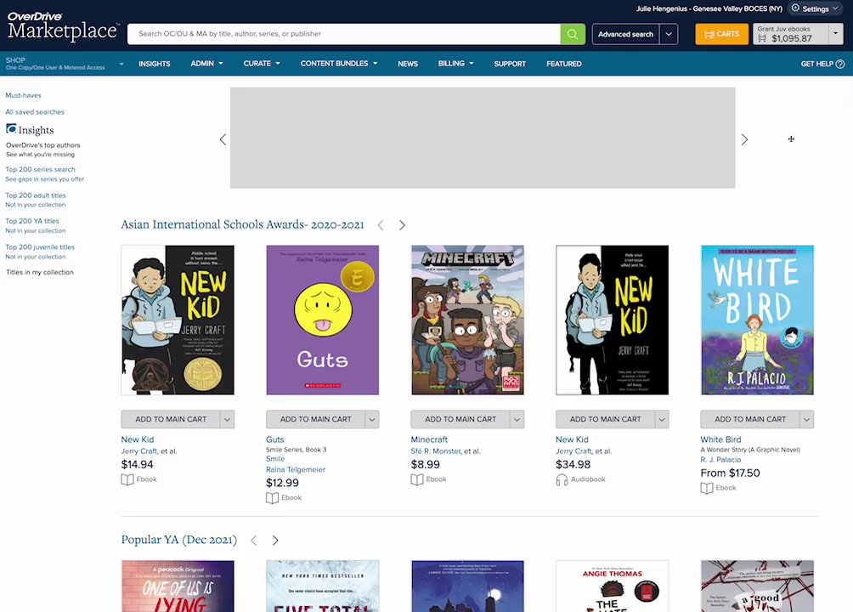Click the Ebook icon under Guts
Image resolution: width=853 pixels, height=612 pixels.
pyautogui.click(x=272, y=497)
